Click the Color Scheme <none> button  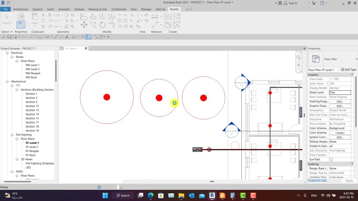[340, 133]
